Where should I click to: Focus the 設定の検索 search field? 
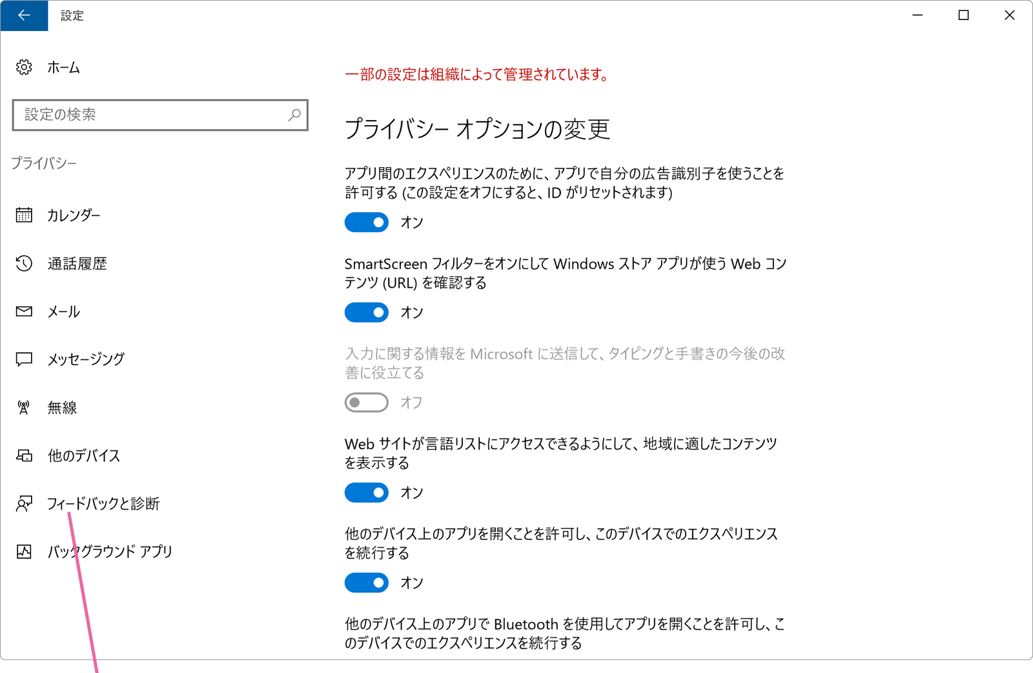160,115
